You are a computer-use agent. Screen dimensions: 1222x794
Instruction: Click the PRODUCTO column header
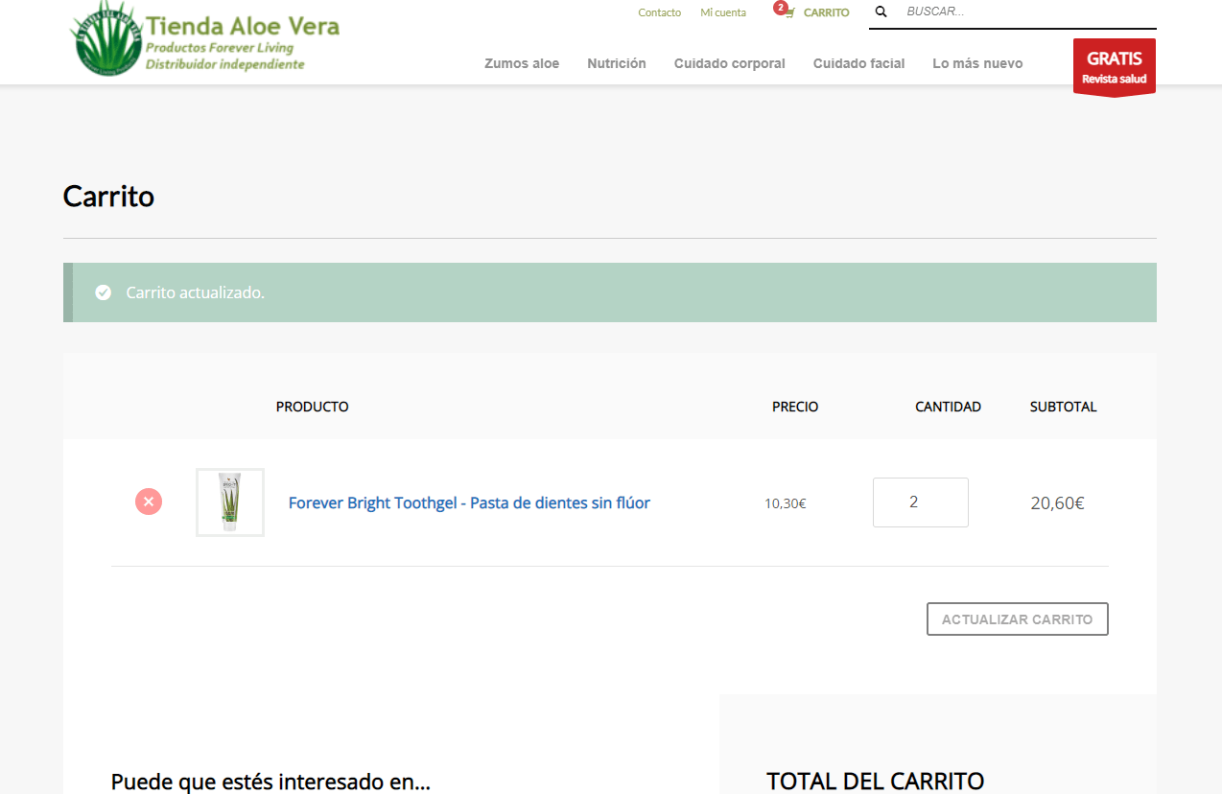(313, 407)
